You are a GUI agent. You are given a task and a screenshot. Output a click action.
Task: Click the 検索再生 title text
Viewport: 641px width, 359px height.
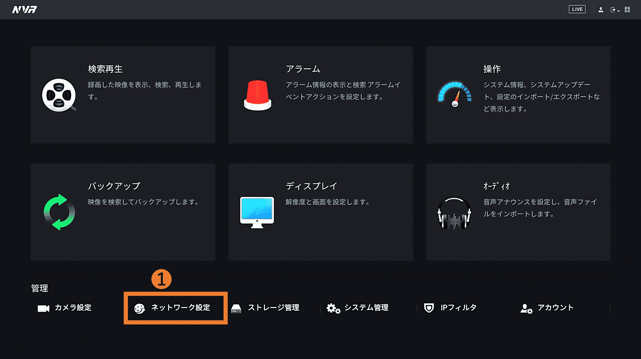(x=105, y=69)
